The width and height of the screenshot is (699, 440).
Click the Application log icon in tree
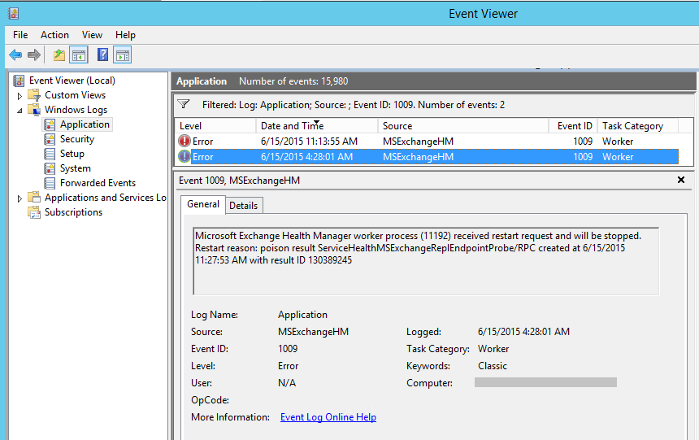pyautogui.click(x=50, y=124)
